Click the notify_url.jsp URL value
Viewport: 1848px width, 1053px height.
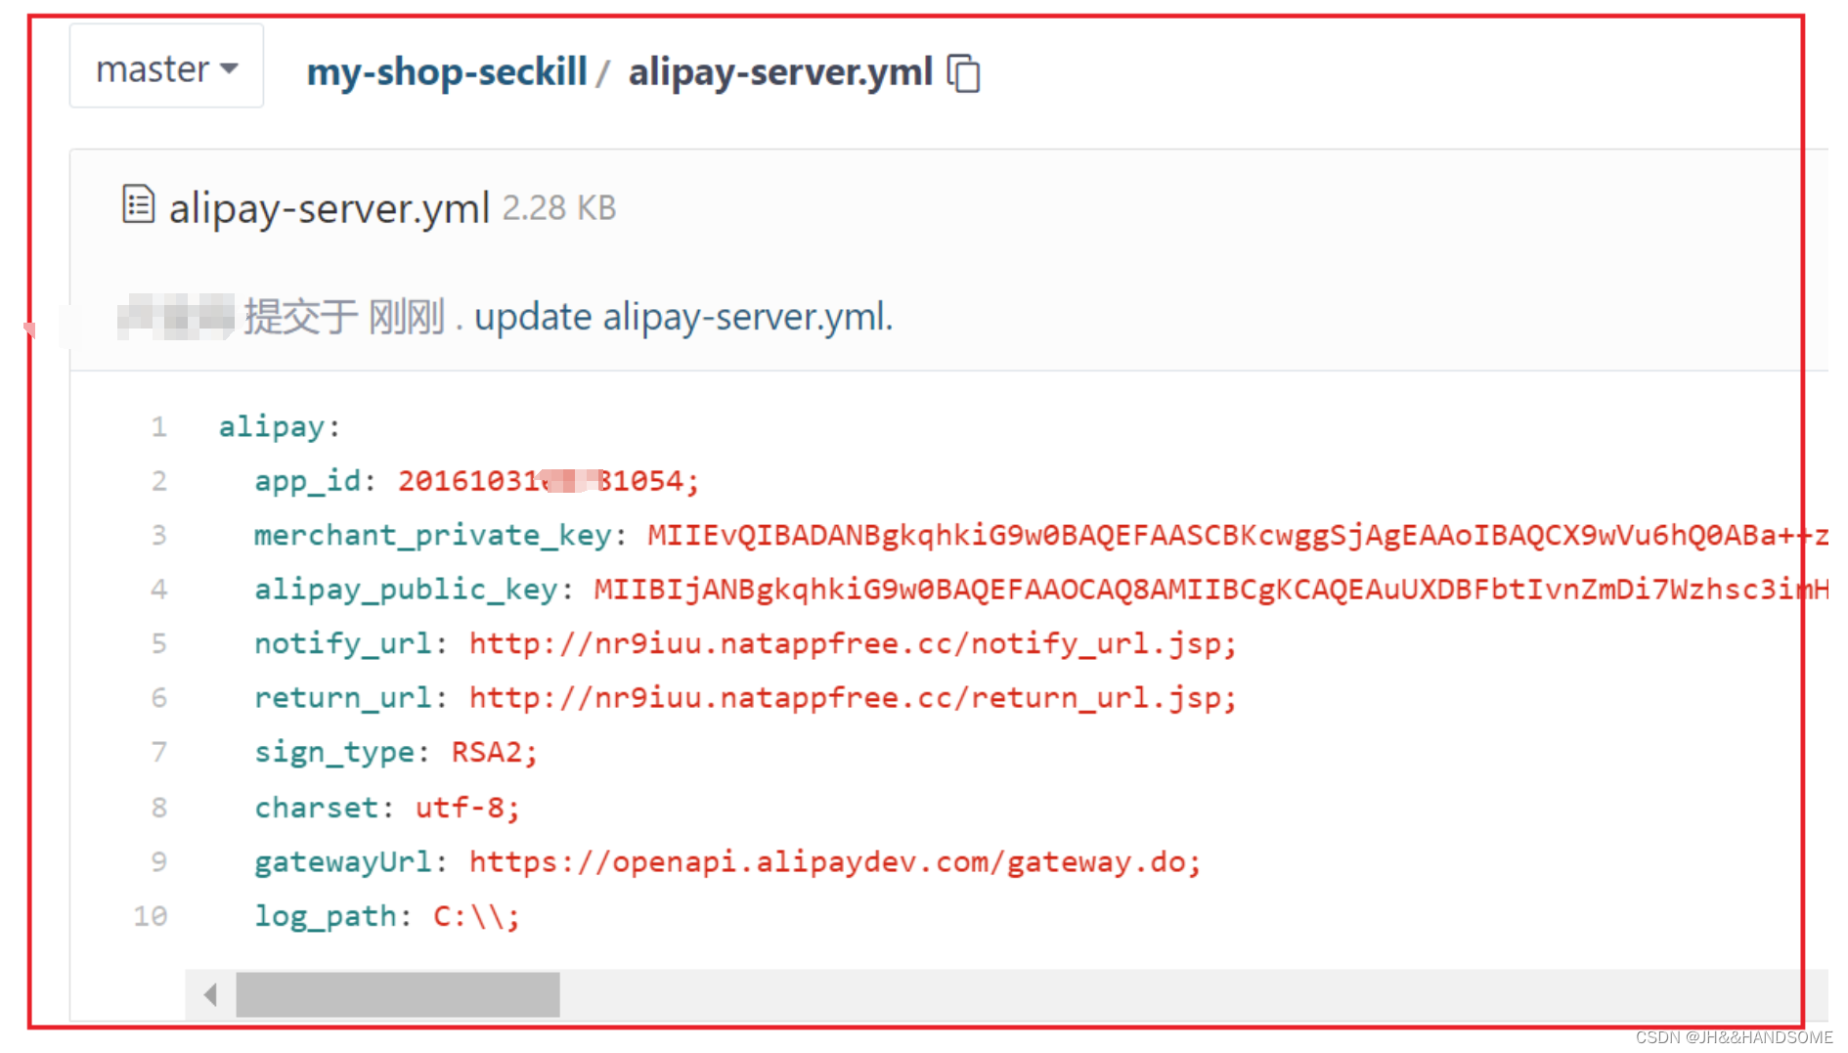coord(853,644)
